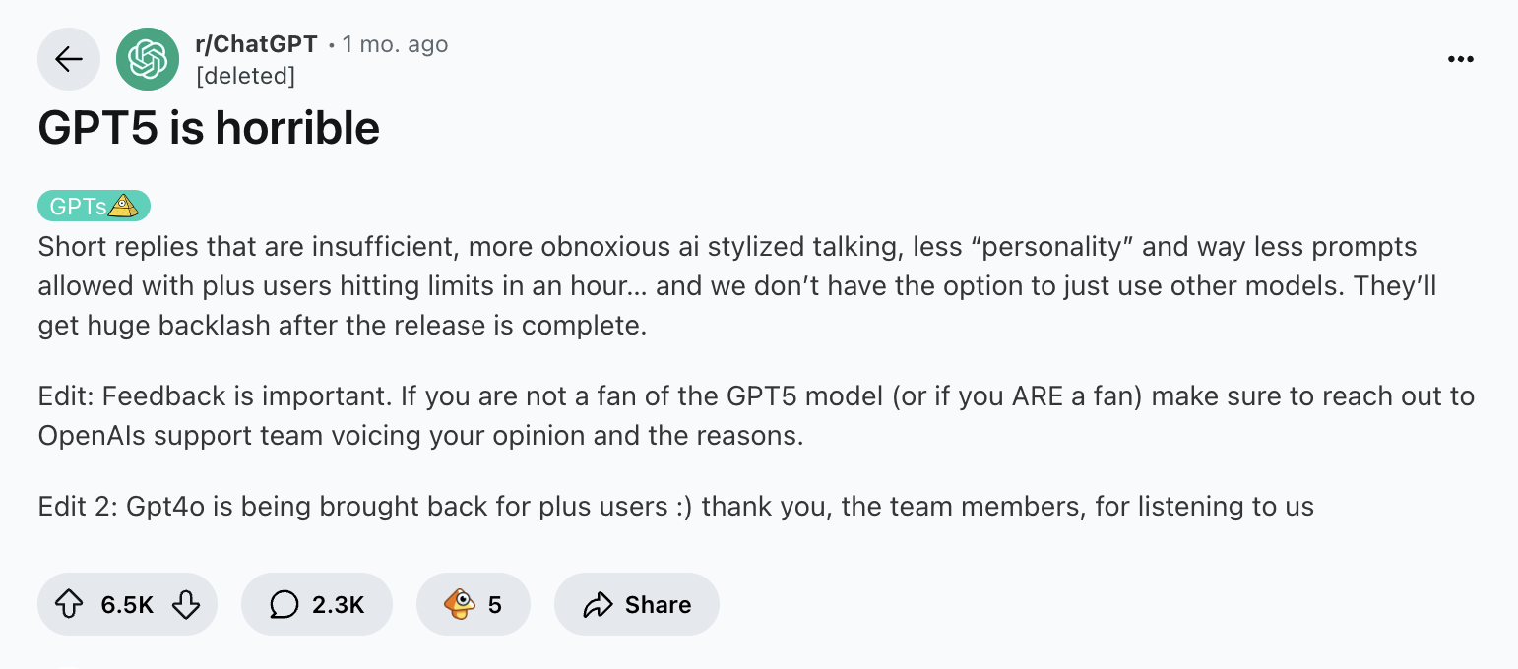Viewport: 1518px width, 669px height.
Task: Open the post options with the three-dot menu
Action: [1461, 59]
